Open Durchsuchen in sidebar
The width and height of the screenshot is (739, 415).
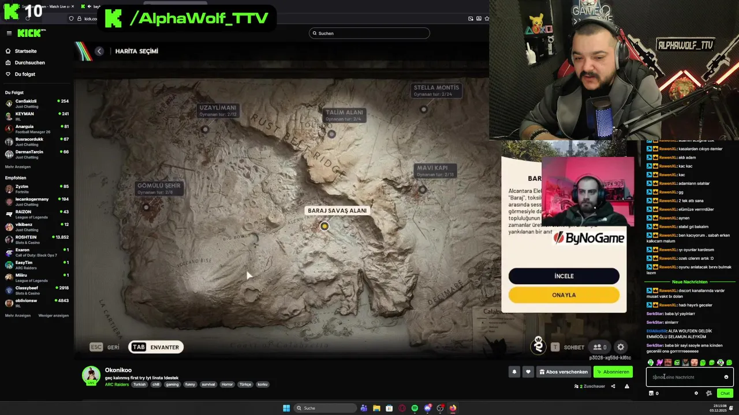(29, 62)
